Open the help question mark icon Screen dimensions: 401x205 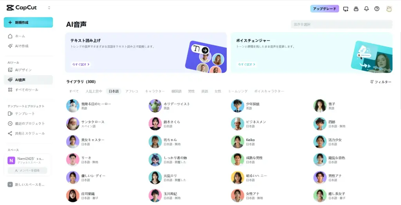click(377, 9)
